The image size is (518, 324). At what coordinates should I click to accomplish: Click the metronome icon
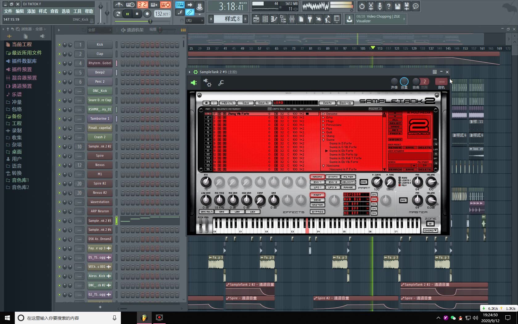coord(119,5)
